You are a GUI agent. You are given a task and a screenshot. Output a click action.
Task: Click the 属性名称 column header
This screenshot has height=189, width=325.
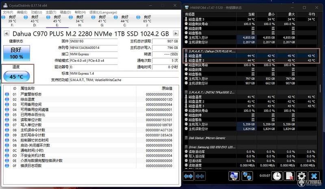[x=27, y=88]
